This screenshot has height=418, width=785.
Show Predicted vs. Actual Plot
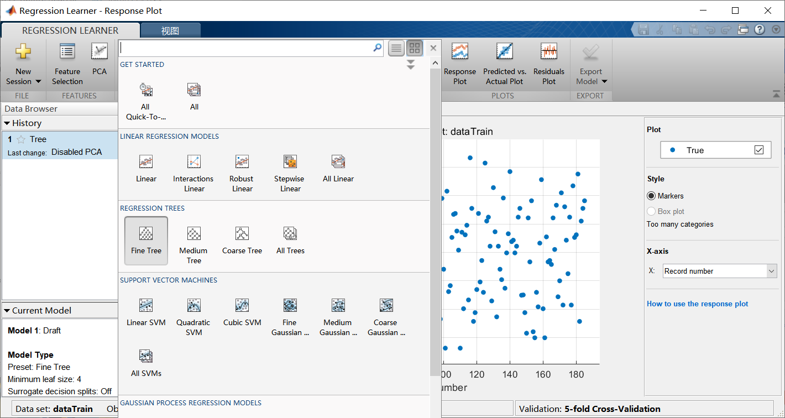[504, 64]
